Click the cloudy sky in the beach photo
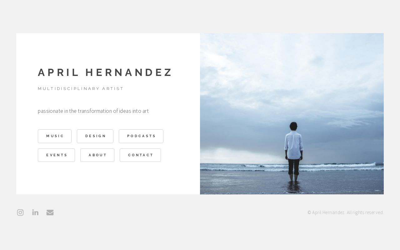 292,78
